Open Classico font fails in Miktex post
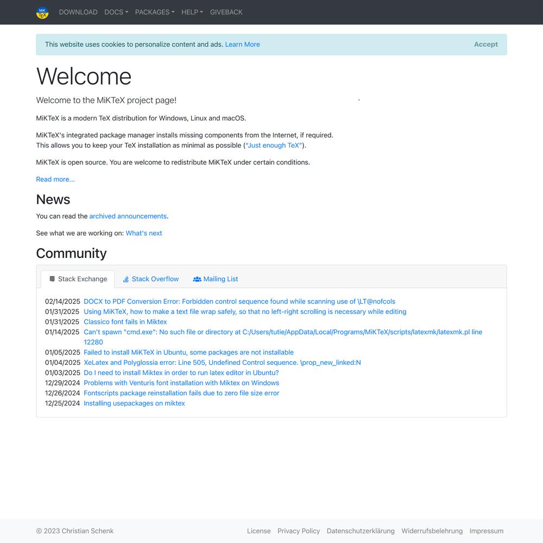Image resolution: width=543 pixels, height=543 pixels. point(125,321)
